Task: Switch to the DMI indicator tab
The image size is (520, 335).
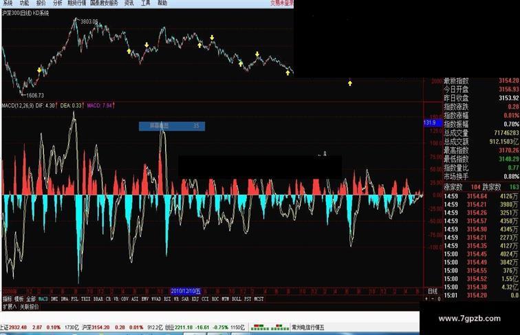Action: [x=54, y=299]
